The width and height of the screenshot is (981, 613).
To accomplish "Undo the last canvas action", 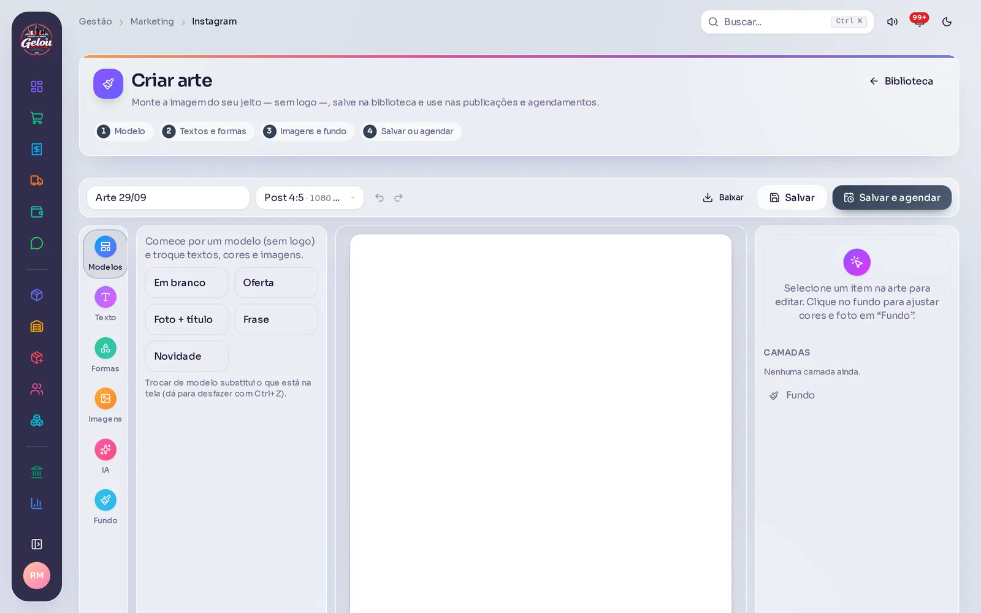I will click(380, 197).
